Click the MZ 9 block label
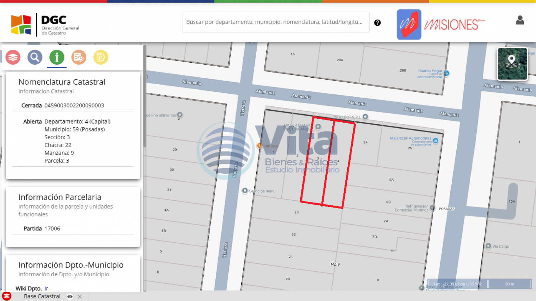Viewport: 536px width, 301px height. point(335,264)
